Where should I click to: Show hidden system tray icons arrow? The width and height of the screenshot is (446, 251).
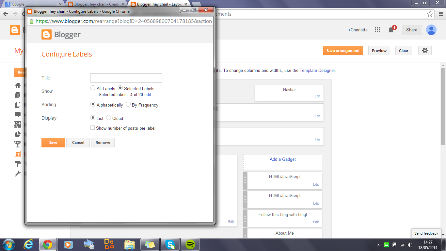pos(378,245)
